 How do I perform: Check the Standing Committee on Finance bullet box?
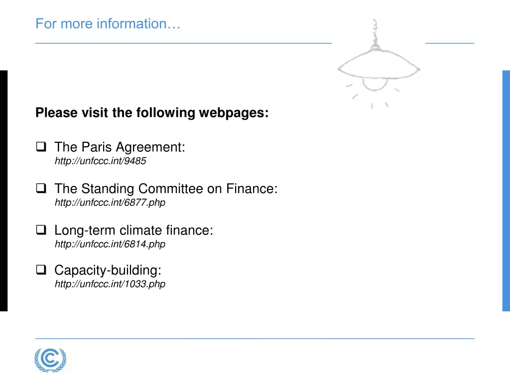(41, 189)
